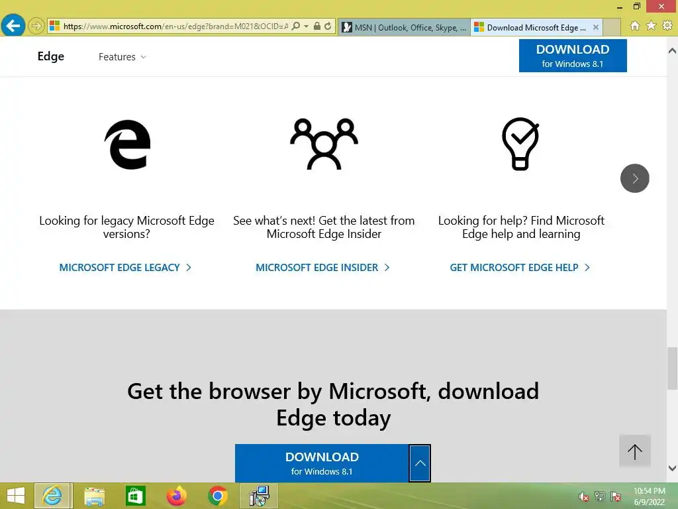Viewport: 678px width, 509px height.
Task: Click the Edge brand link in the page header
Action: coord(50,56)
